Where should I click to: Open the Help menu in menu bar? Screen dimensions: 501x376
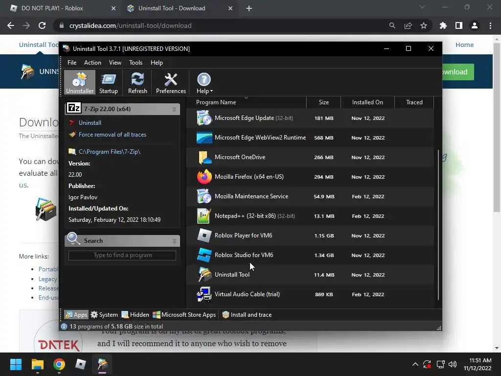(157, 63)
